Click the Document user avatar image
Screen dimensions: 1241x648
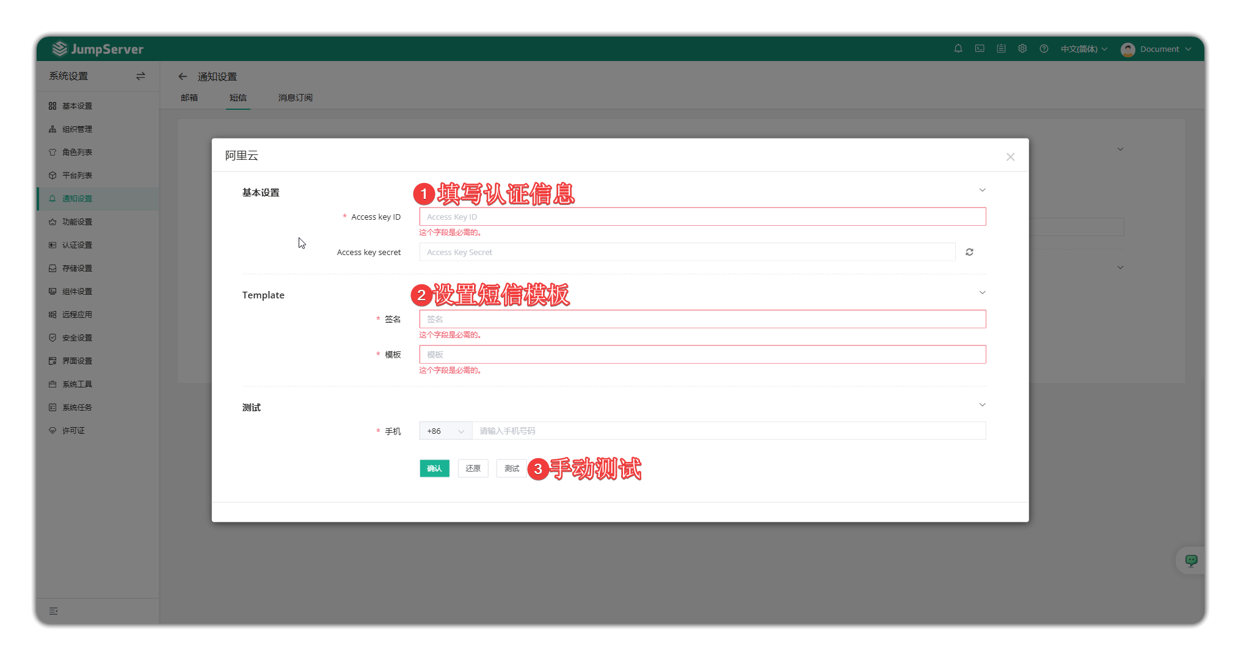point(1128,49)
